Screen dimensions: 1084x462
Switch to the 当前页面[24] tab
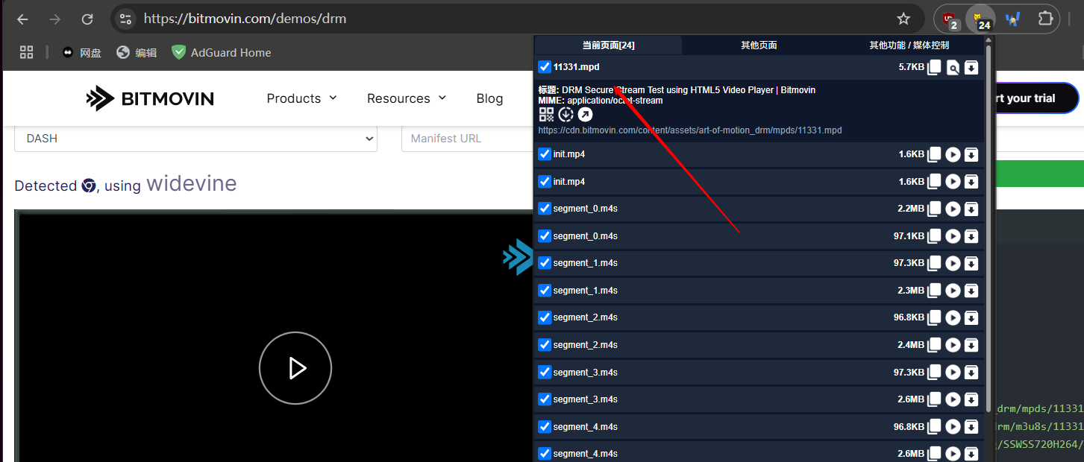[x=609, y=45]
